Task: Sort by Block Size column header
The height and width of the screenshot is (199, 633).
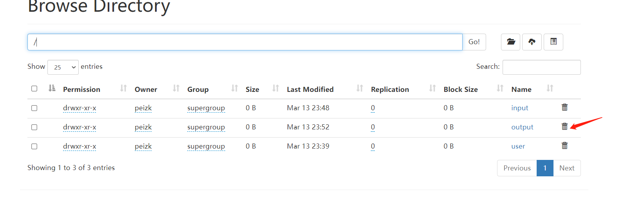Action: (460, 90)
